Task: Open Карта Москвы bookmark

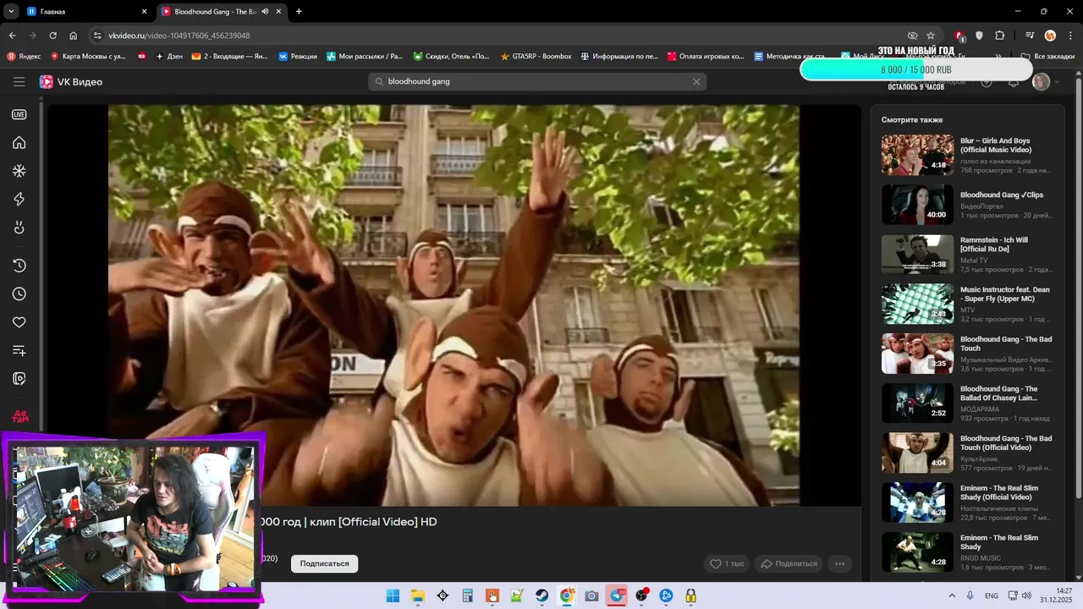Action: pos(88,57)
